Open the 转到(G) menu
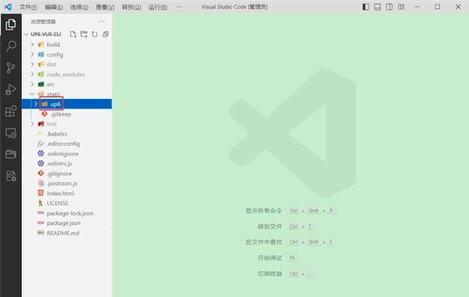 click(131, 7)
